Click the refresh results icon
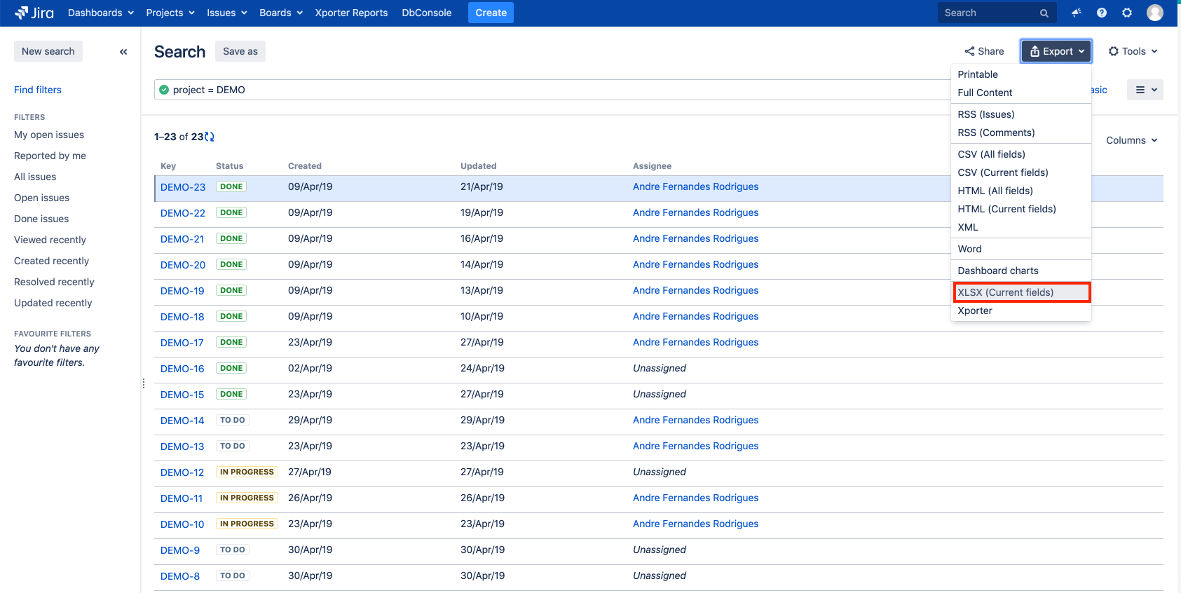This screenshot has height=593, width=1181. (210, 137)
